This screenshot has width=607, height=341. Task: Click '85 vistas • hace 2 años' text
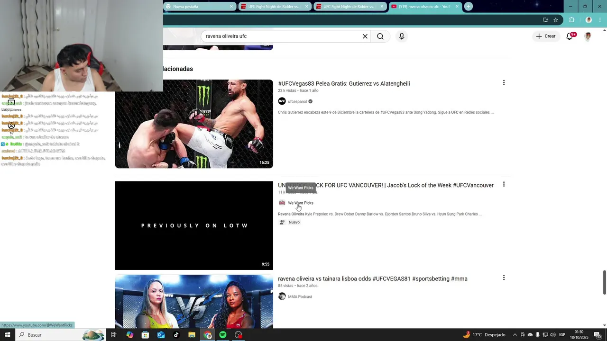[x=298, y=286]
